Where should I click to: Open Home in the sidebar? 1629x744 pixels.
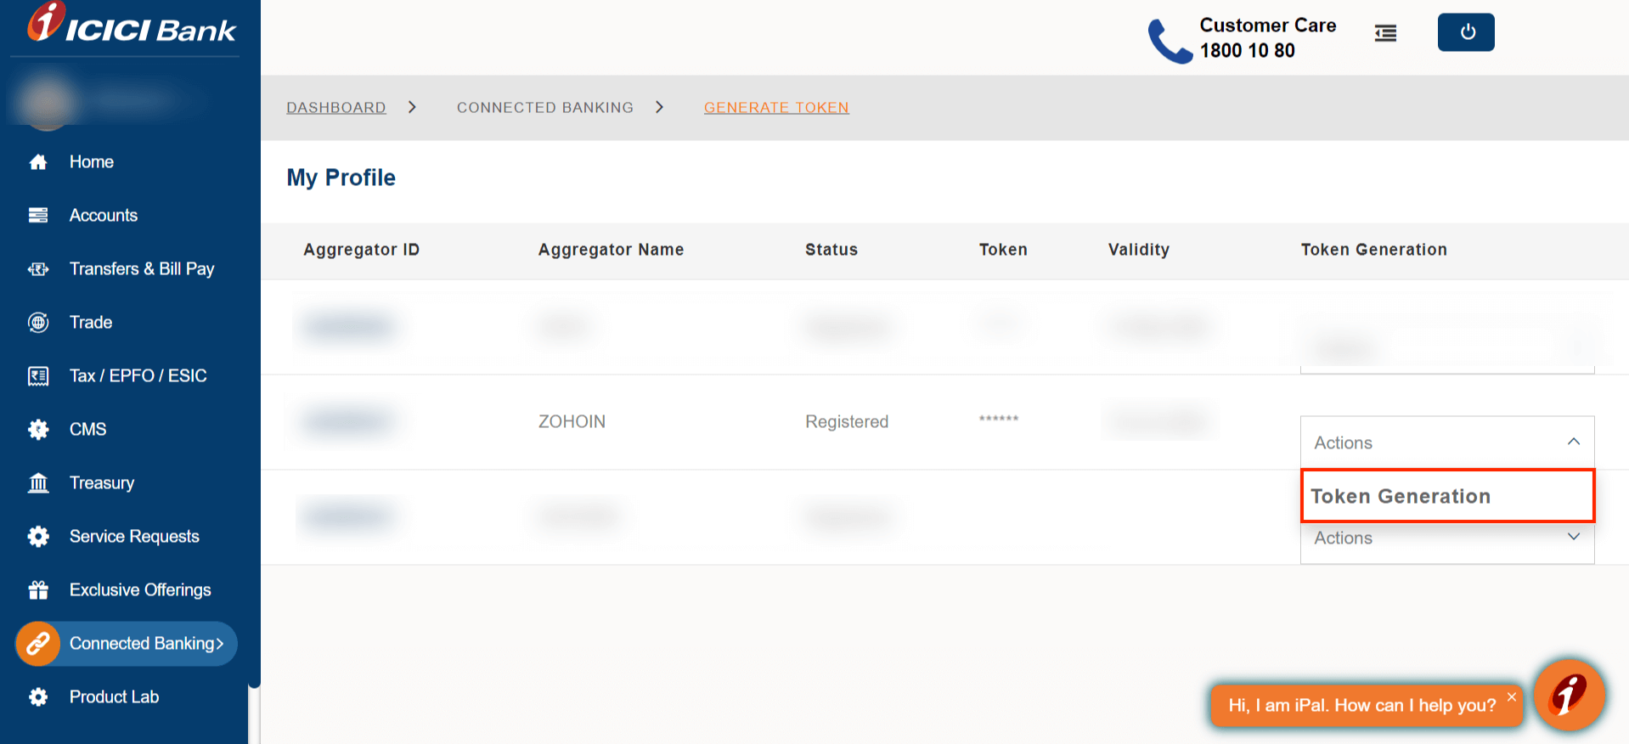click(x=92, y=162)
